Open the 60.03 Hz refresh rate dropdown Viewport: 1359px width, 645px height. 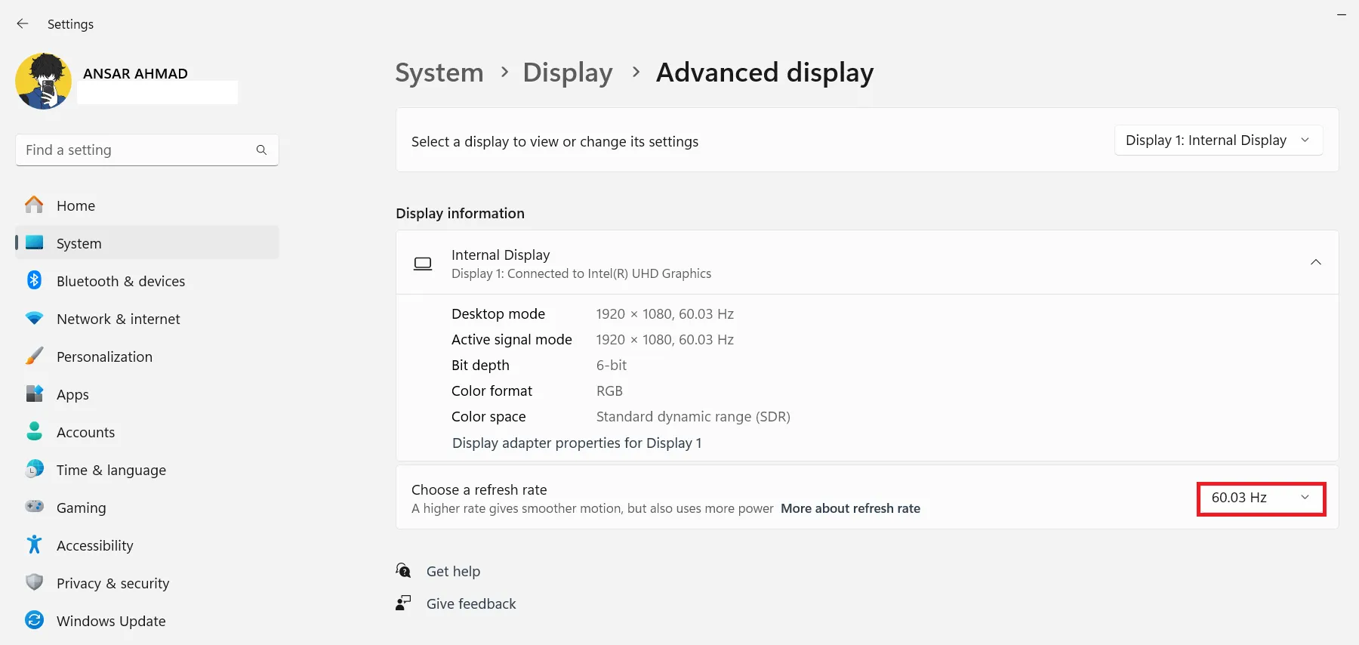pos(1260,498)
